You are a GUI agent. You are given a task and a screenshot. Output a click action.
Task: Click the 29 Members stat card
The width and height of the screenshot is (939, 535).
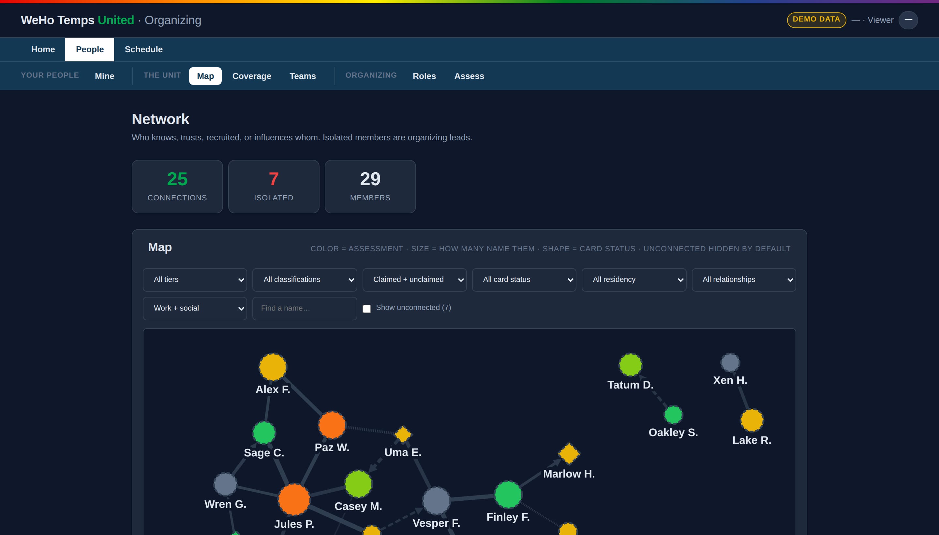coord(370,186)
